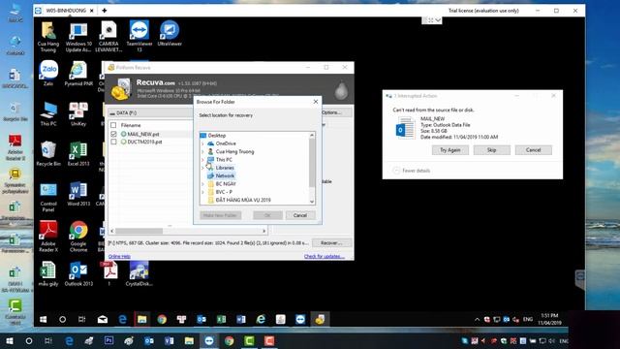Open TeamViewer 13 desktop shortcut
The height and width of the screenshot is (349, 620).
click(139, 37)
